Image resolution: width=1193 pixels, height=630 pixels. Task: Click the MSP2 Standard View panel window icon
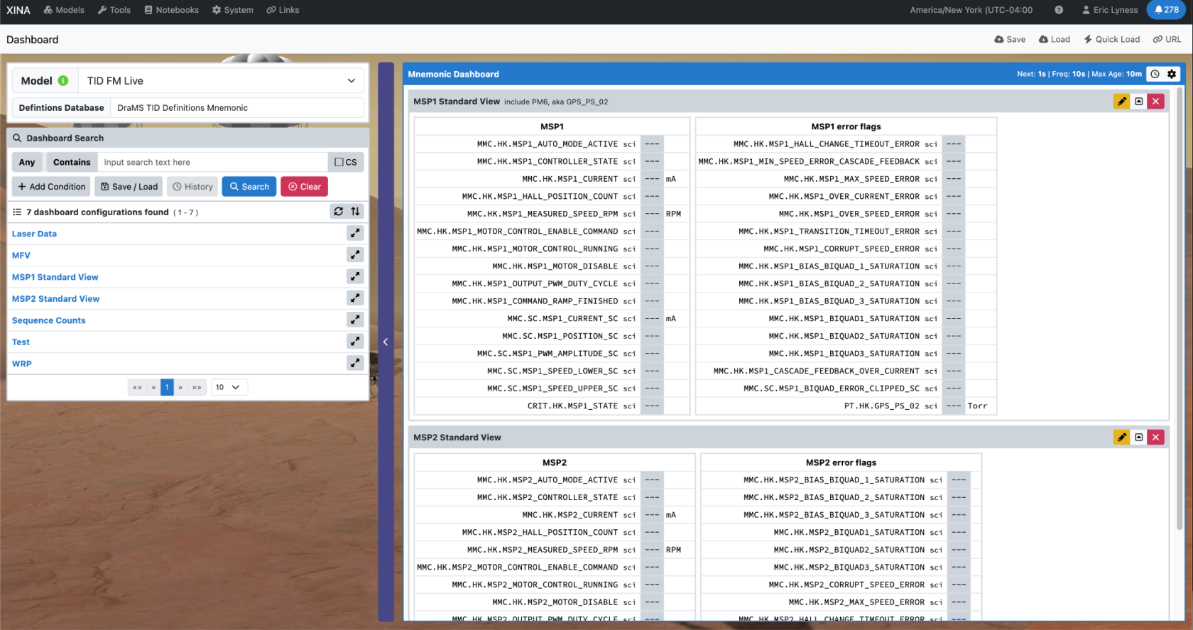tap(1139, 438)
